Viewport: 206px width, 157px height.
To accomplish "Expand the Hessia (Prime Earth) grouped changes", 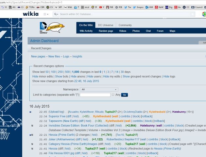I will coord(30,135).
